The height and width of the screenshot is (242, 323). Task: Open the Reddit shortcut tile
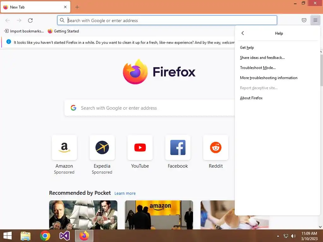216,147
